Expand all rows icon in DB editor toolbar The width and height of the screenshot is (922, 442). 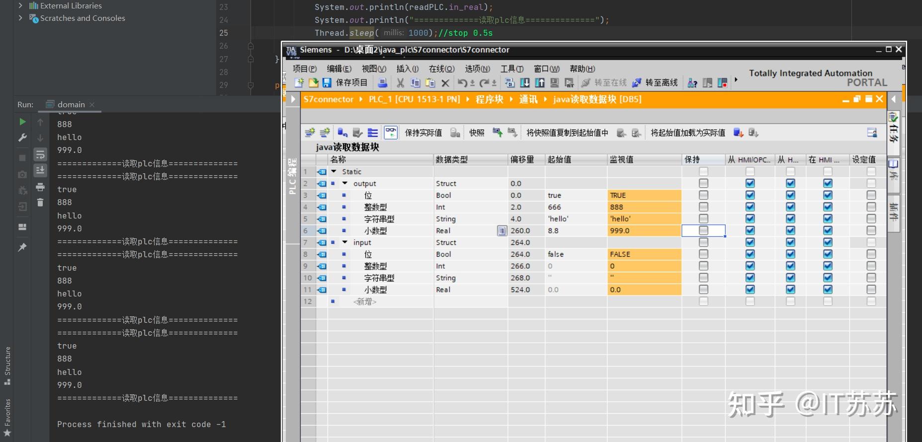coord(373,133)
